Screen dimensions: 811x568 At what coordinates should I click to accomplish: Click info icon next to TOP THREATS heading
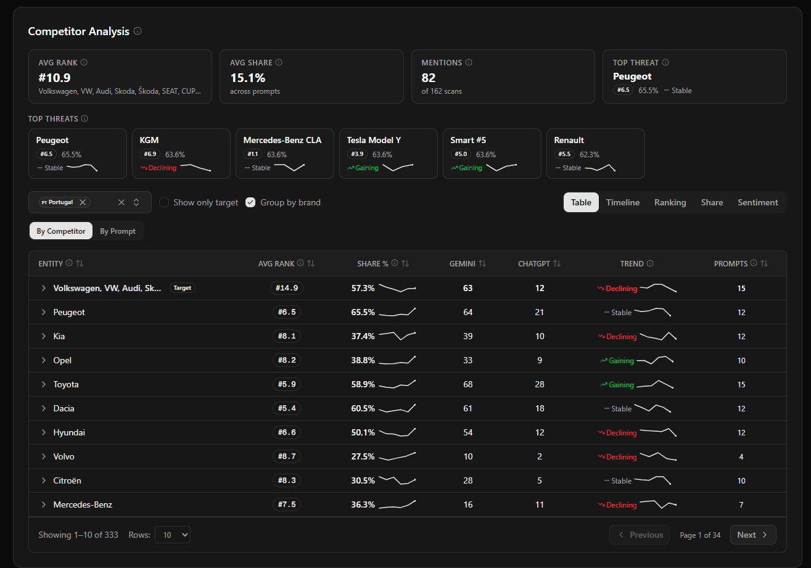pos(84,118)
